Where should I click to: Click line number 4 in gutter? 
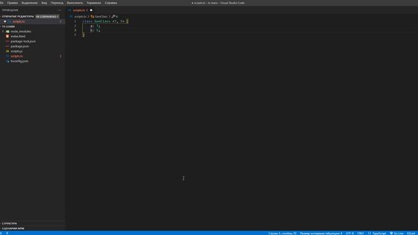click(75, 35)
